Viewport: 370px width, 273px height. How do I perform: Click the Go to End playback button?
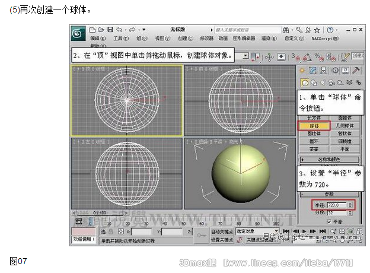point(323,231)
